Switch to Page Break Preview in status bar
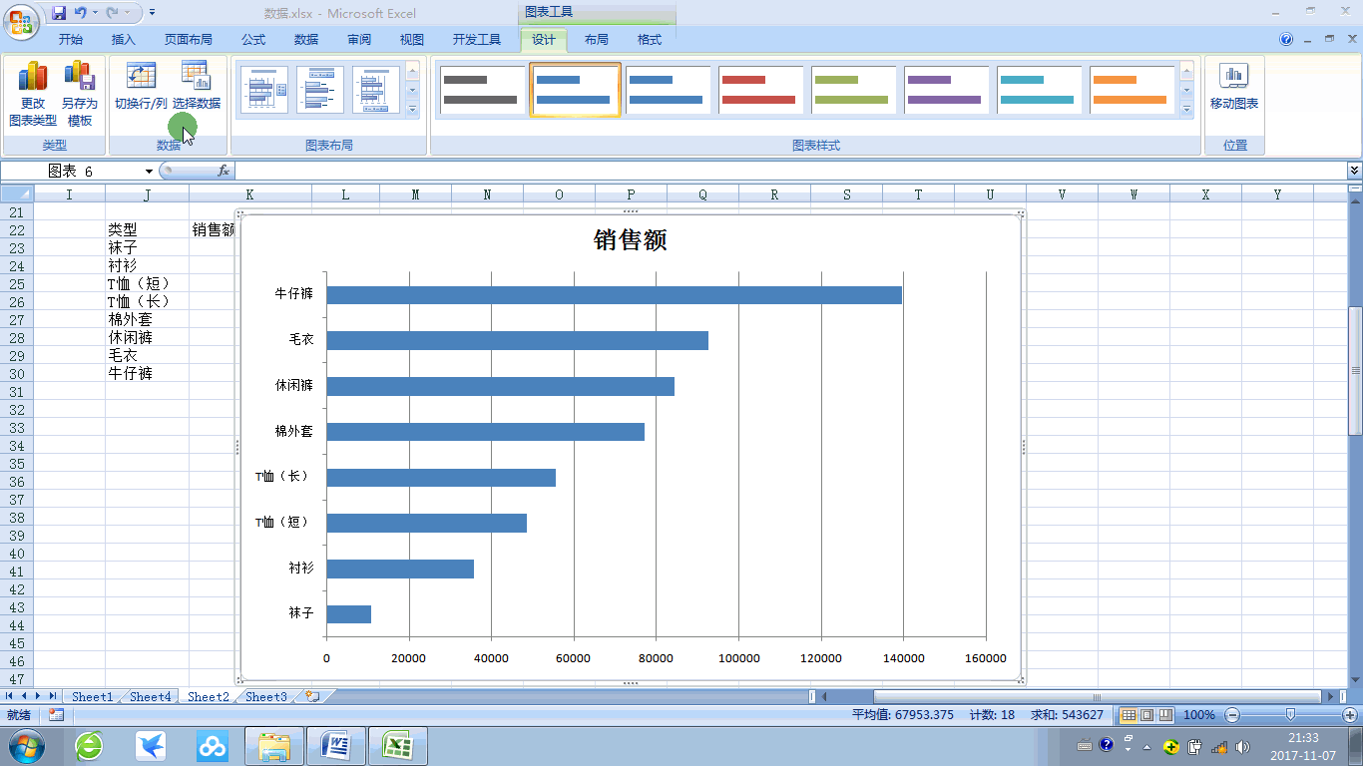This screenshot has width=1363, height=766. (x=1164, y=715)
